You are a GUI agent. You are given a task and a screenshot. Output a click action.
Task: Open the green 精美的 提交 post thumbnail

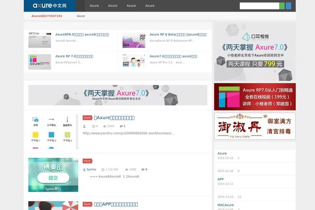(x=53, y=175)
